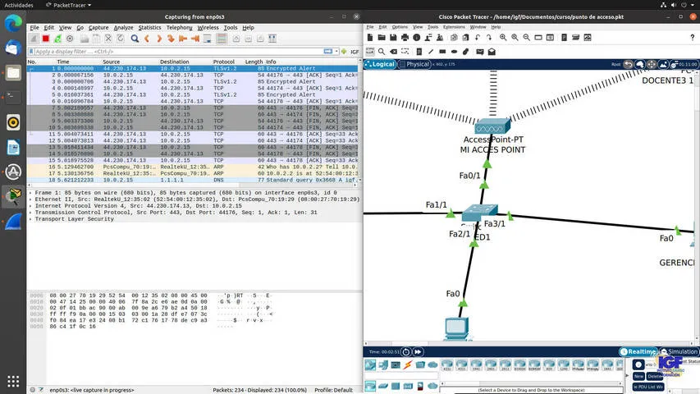Add a display filter button with plus
700x394 pixels.
[344, 52]
